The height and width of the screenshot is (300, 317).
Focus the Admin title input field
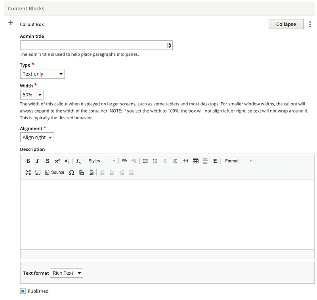click(96, 45)
